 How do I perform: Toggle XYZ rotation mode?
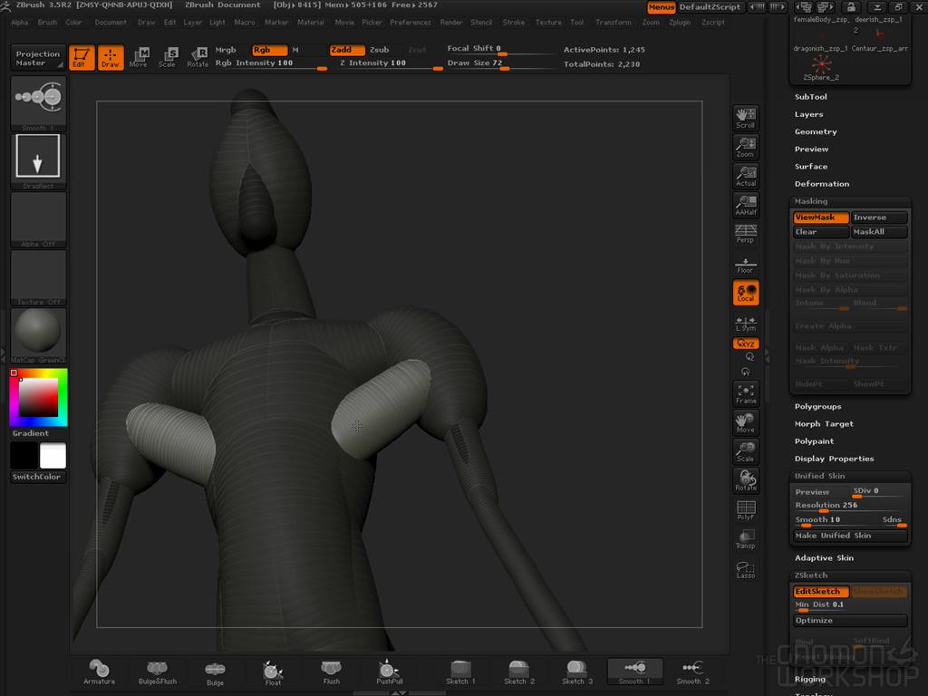(x=746, y=343)
